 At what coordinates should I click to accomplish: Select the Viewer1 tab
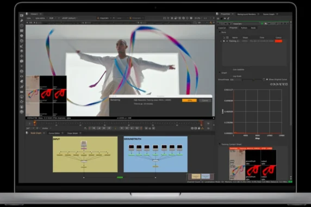point(34,14)
